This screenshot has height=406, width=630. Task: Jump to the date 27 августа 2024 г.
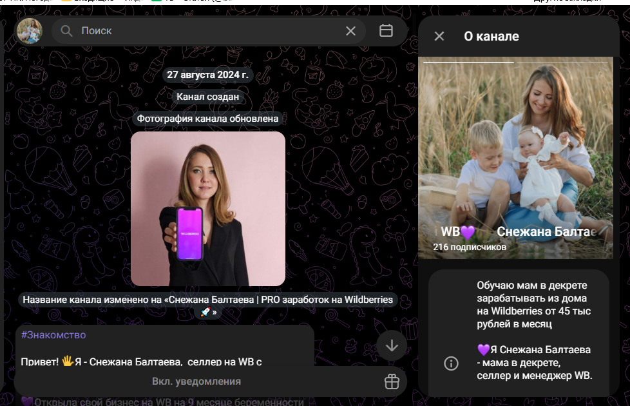(207, 75)
